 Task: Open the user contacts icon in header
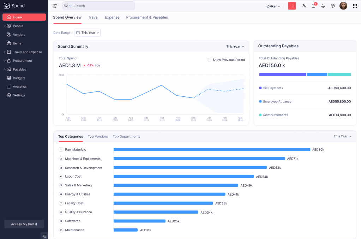pos(303,6)
